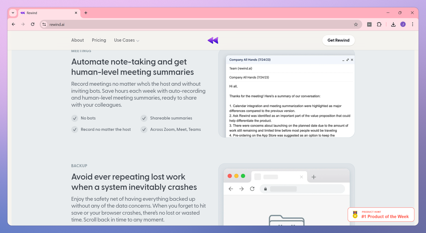Click the Hi all, greeting in email
Viewport: 426px width, 233px height.
(x=233, y=86)
